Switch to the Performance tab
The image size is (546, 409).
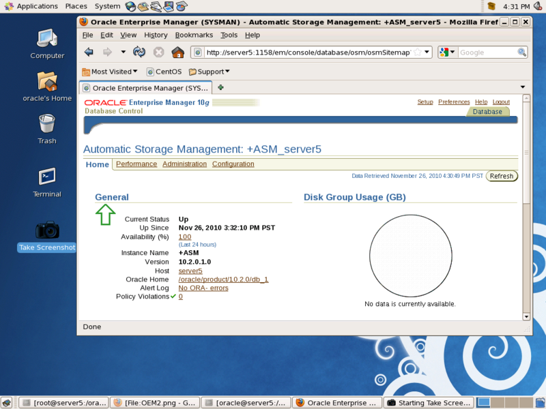[x=136, y=164]
